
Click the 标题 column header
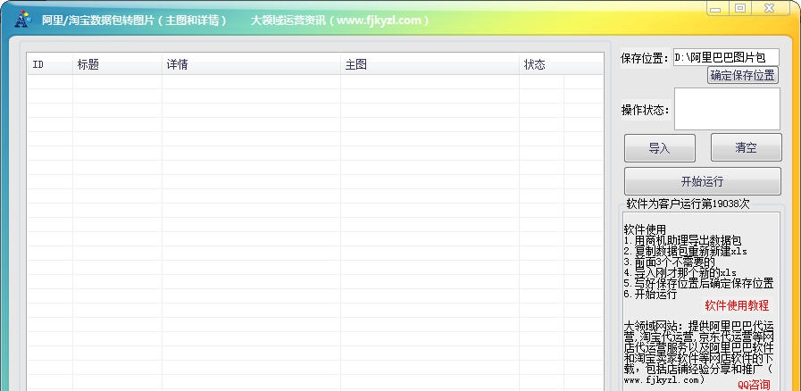point(117,64)
